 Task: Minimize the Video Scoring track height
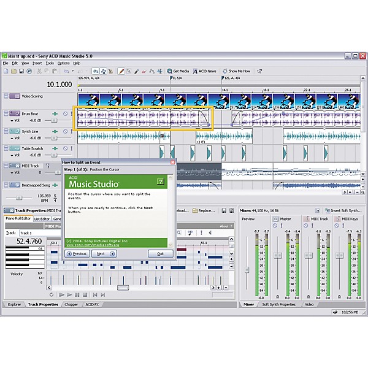click(x=6, y=95)
